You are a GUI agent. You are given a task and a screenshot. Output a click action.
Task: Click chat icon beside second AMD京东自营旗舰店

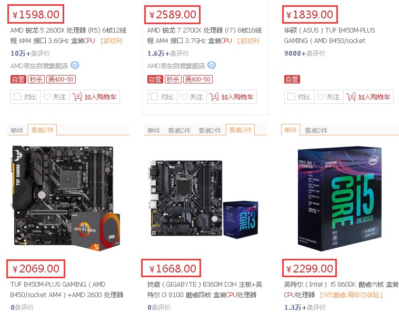click(x=212, y=66)
